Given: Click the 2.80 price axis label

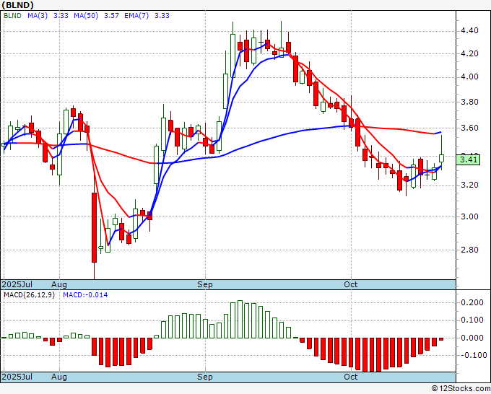Looking at the screenshot, I should click(x=469, y=250).
